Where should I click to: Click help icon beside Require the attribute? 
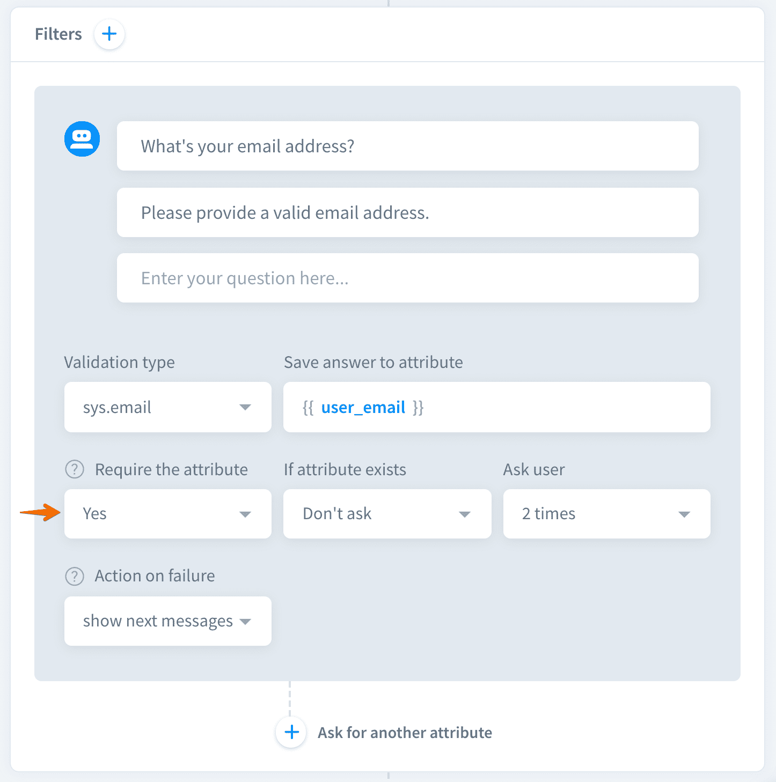pos(75,469)
